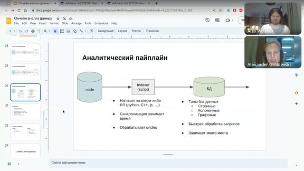
Task: Click the bullet text Занимает много места
Action: click(x=208, y=133)
